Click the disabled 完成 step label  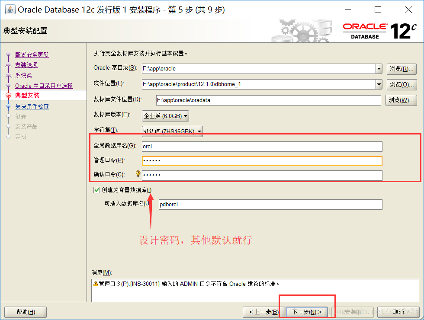tap(21, 137)
